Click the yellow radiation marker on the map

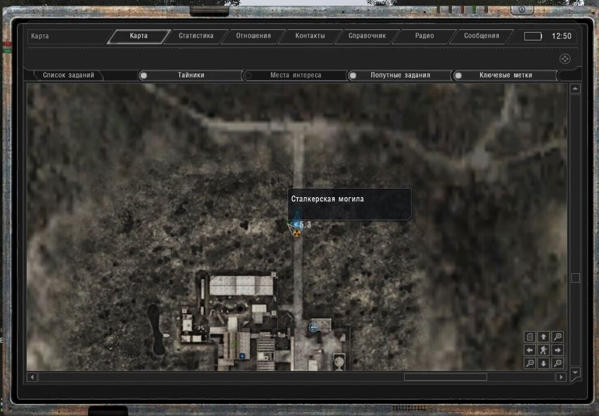[x=297, y=233]
